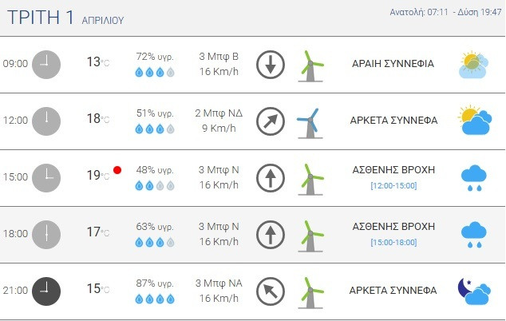This screenshot has height=321, width=506.
Task: Click the 18:00 clock icon
Action: point(46,234)
